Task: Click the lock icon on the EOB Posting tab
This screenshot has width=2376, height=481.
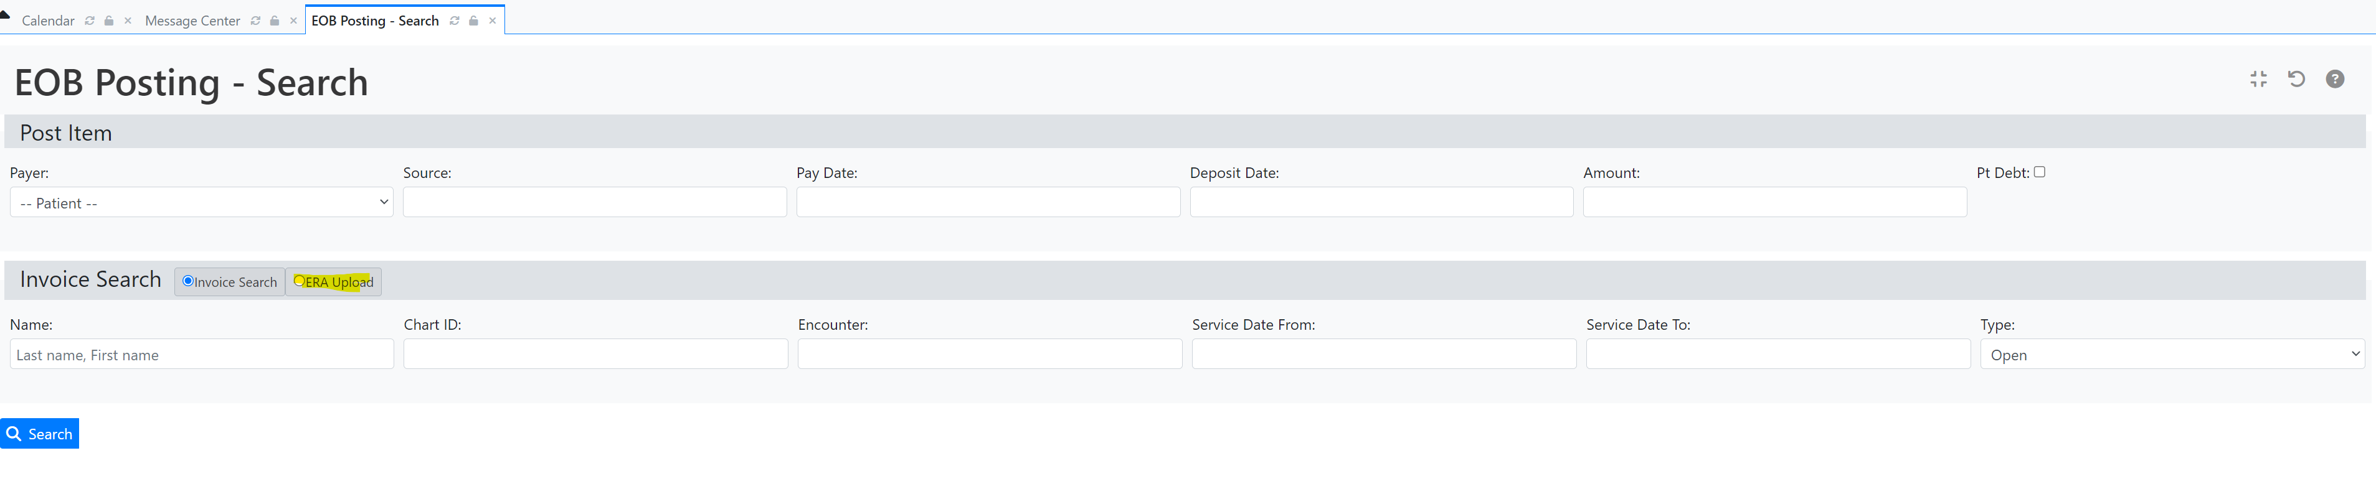Action: tap(473, 21)
